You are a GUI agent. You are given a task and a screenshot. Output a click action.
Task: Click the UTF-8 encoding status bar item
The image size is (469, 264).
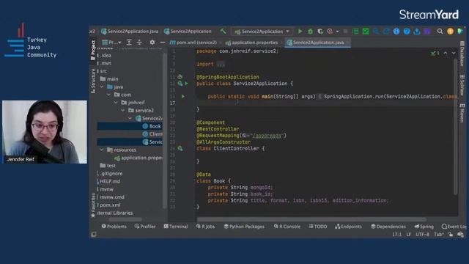click(422, 235)
